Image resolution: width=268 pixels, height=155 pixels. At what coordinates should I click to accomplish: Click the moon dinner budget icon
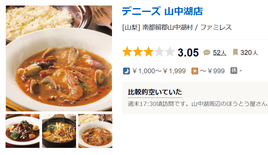(x=126, y=71)
